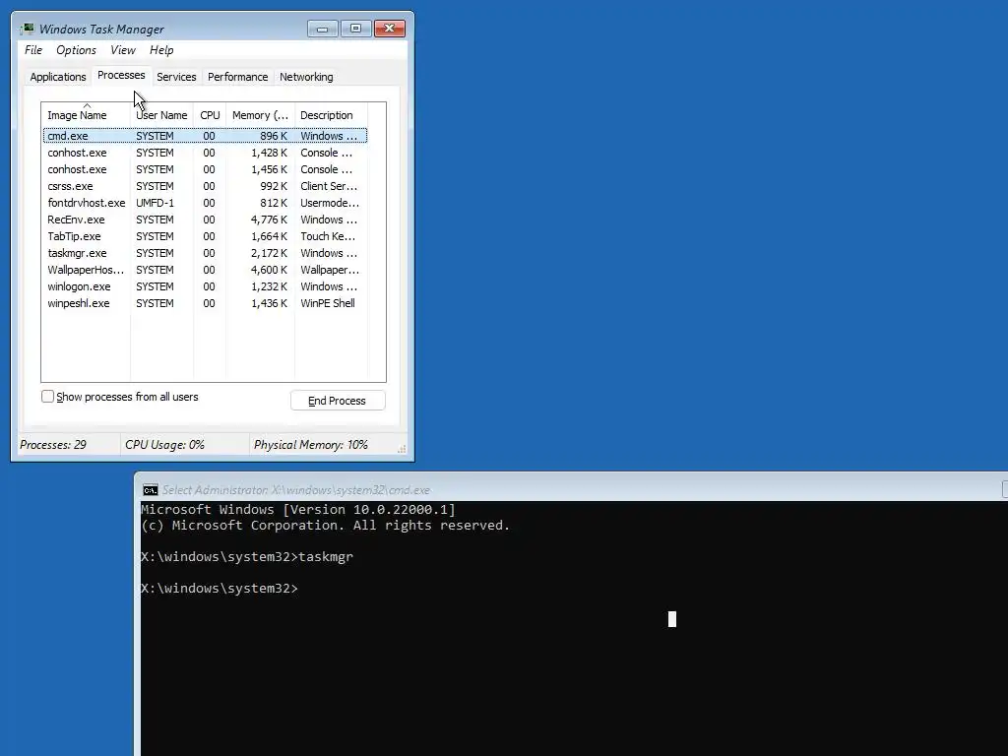Click the Task Manager title bar icon
Screen dimensions: 1008x756
(27, 29)
